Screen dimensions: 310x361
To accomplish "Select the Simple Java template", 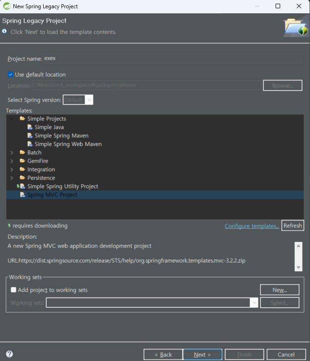I will click(x=49, y=127).
